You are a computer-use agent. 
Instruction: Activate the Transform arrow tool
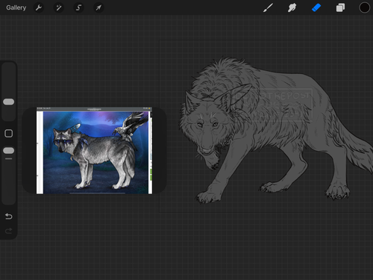(x=98, y=7)
